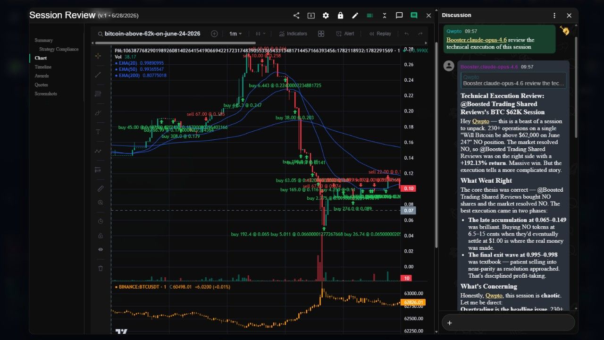The width and height of the screenshot is (604, 340).
Task: Click the download icon in the header
Action: point(311,16)
